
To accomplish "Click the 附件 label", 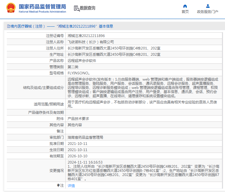I will (60, 119).
